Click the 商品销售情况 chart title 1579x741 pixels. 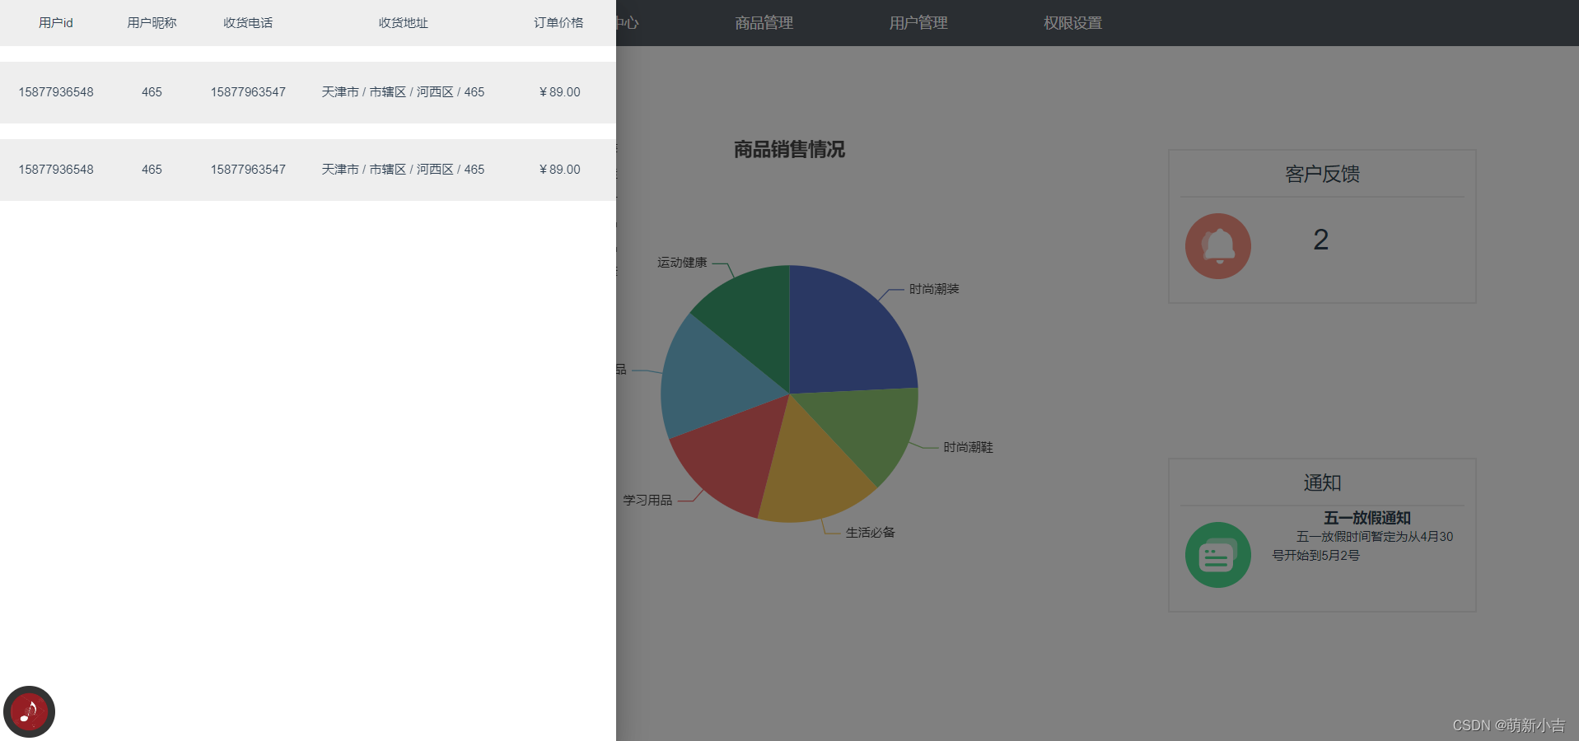click(789, 150)
